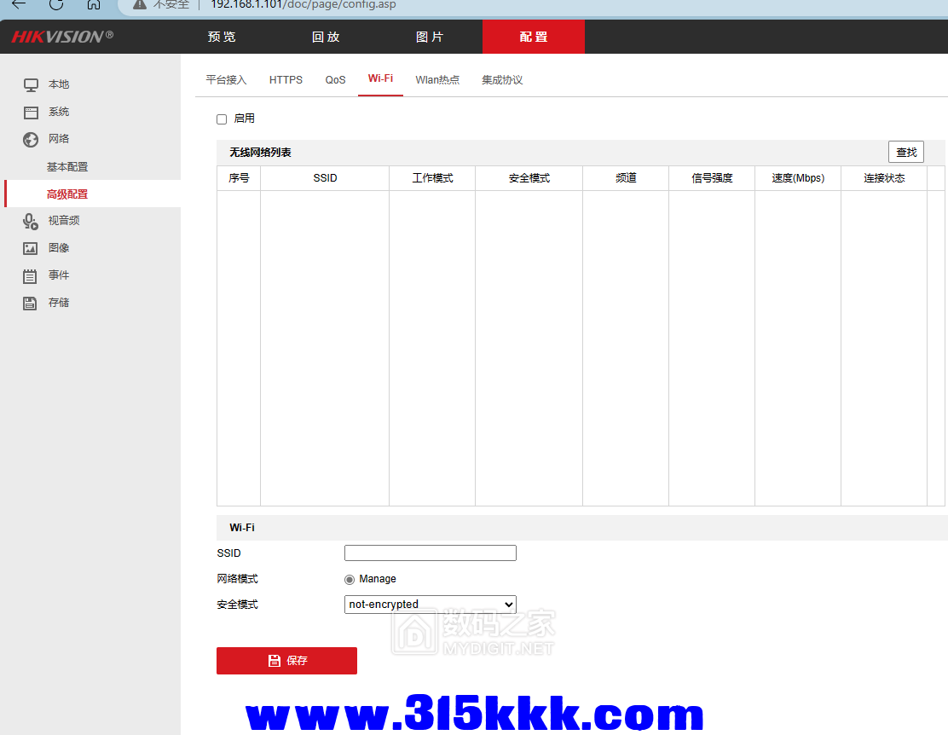The width and height of the screenshot is (948, 735).
Task: Expand the 网络 sidebar section
Action: (59, 138)
